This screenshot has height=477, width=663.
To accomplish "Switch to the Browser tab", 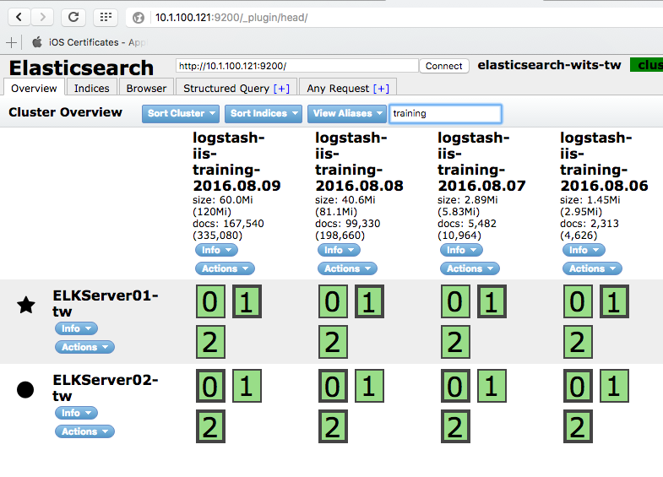I will pyautogui.click(x=146, y=88).
